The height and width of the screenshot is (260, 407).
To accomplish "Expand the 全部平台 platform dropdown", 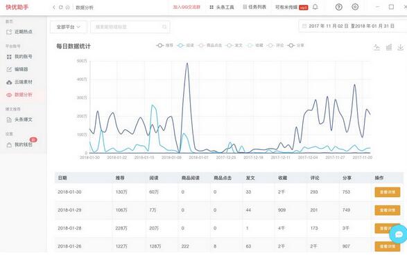I will [x=69, y=27].
